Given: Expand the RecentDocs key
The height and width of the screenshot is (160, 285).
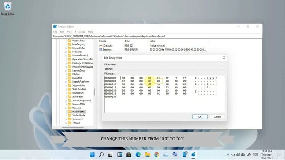Looking at the screenshot, I should [x=66, y=71].
